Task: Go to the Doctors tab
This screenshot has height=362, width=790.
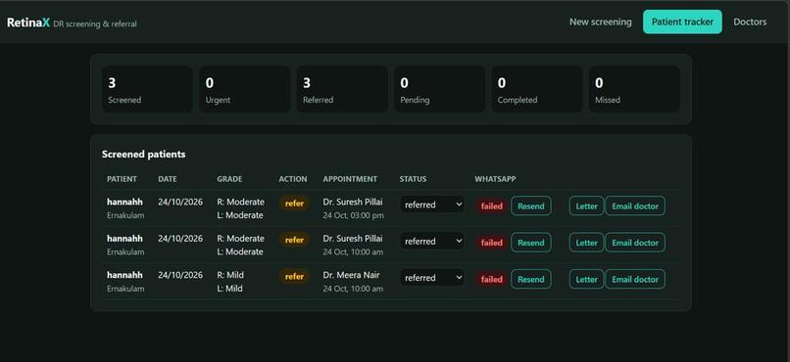Action: (x=750, y=23)
